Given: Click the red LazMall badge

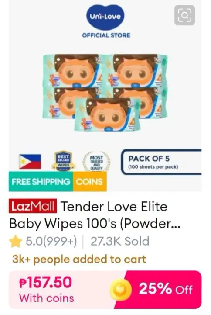Looking at the screenshot, I should coord(33,206).
